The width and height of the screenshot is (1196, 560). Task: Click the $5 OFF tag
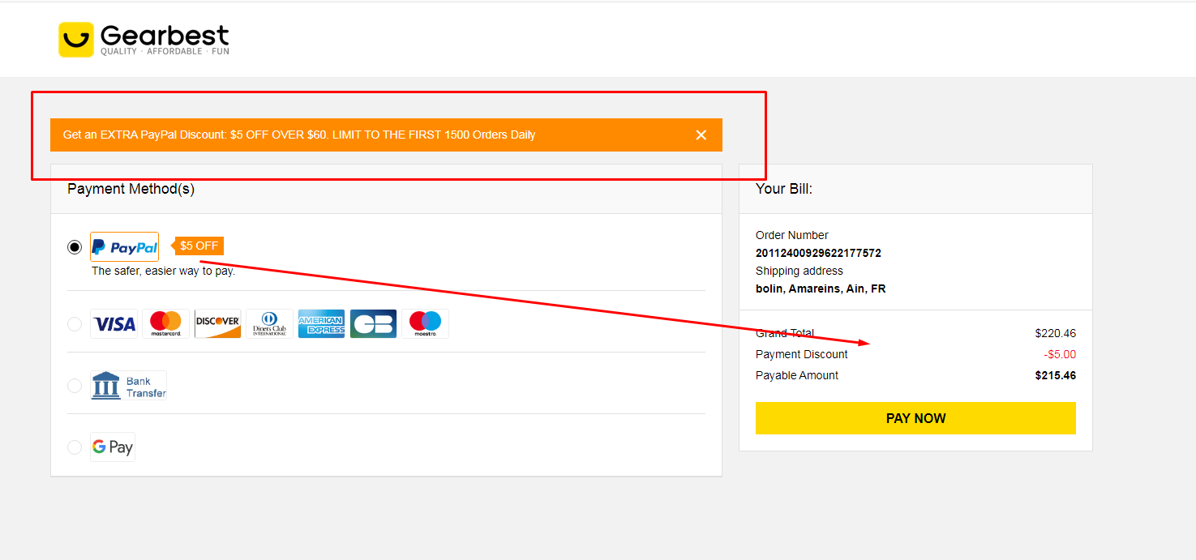coord(199,246)
